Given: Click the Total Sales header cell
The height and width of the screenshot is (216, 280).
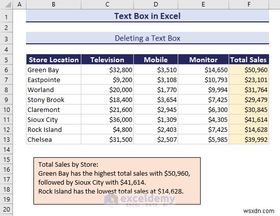Looking at the screenshot, I should point(249,60).
